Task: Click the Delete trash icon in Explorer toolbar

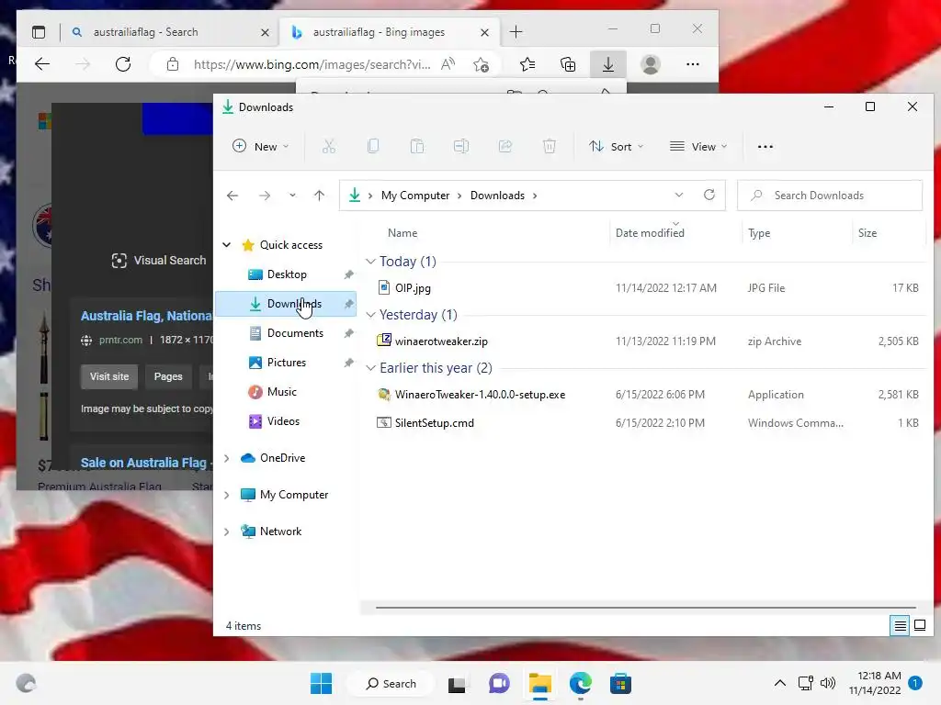Action: click(550, 146)
